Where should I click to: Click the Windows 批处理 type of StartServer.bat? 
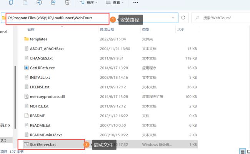point(157,144)
